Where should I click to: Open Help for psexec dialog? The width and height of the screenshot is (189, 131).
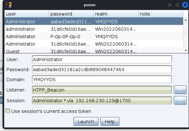110,122
